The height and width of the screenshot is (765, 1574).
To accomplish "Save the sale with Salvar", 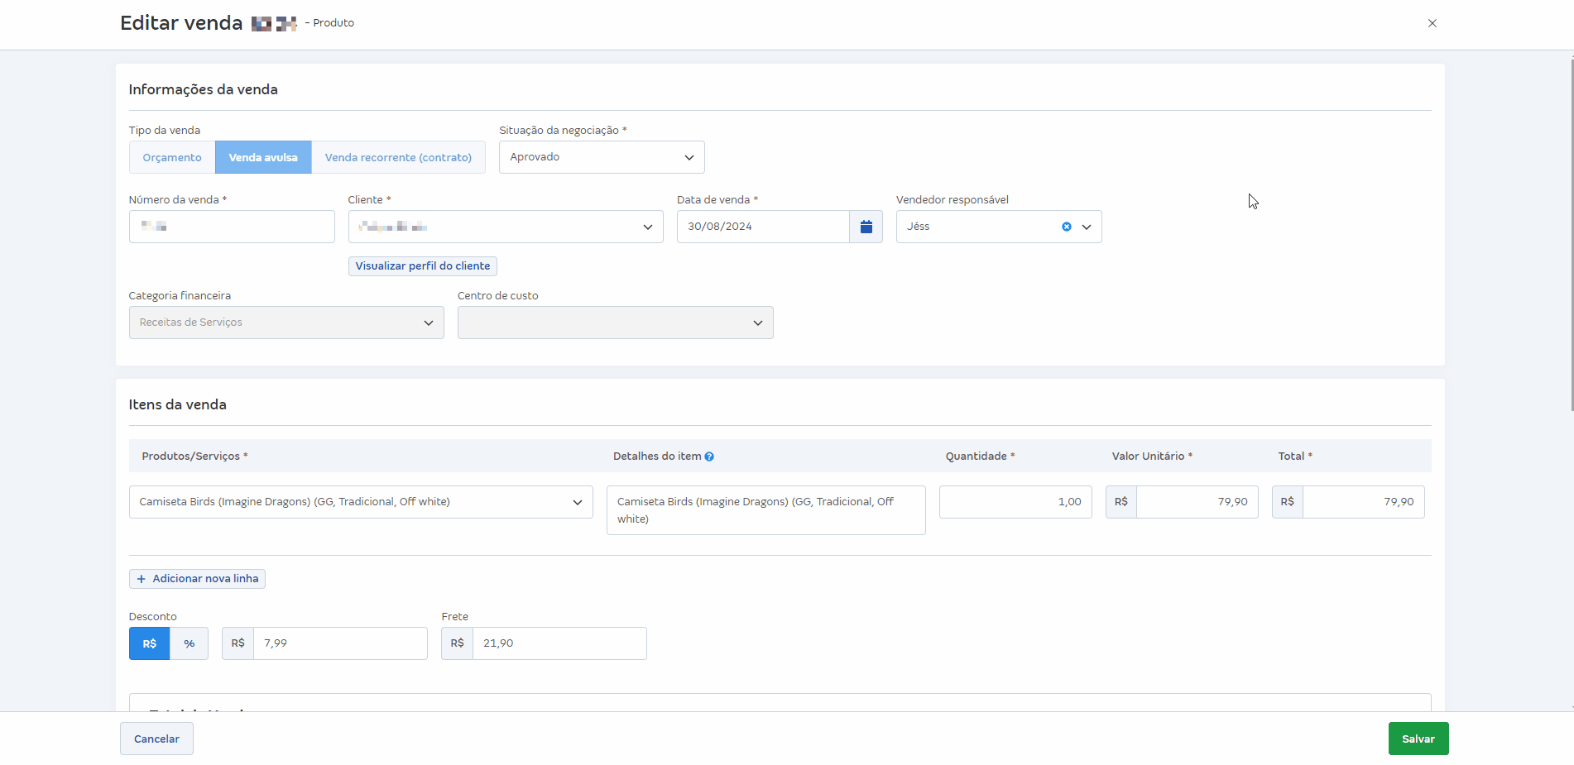I will point(1418,739).
